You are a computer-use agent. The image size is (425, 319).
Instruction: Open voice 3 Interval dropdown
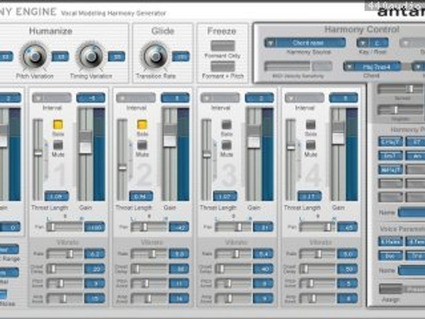[220, 98]
